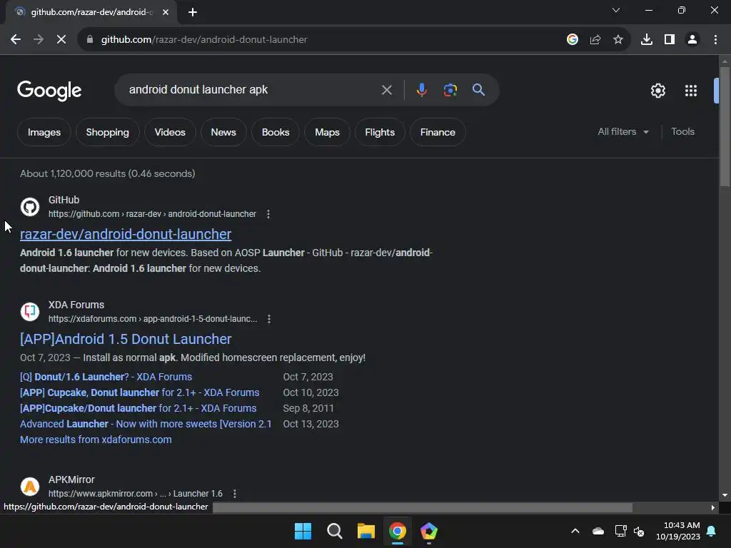The width and height of the screenshot is (731, 548).
Task: Open the Windows Start menu
Action: tap(303, 531)
